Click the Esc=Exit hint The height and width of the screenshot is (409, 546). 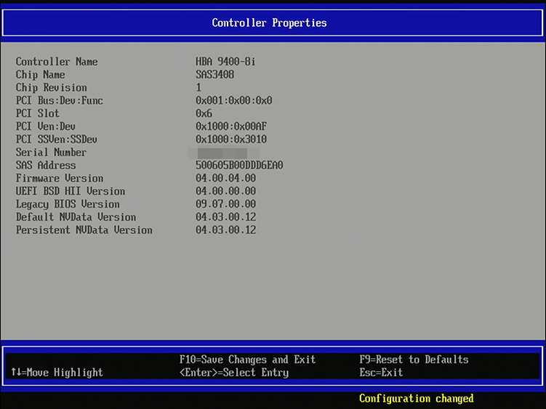tap(381, 373)
